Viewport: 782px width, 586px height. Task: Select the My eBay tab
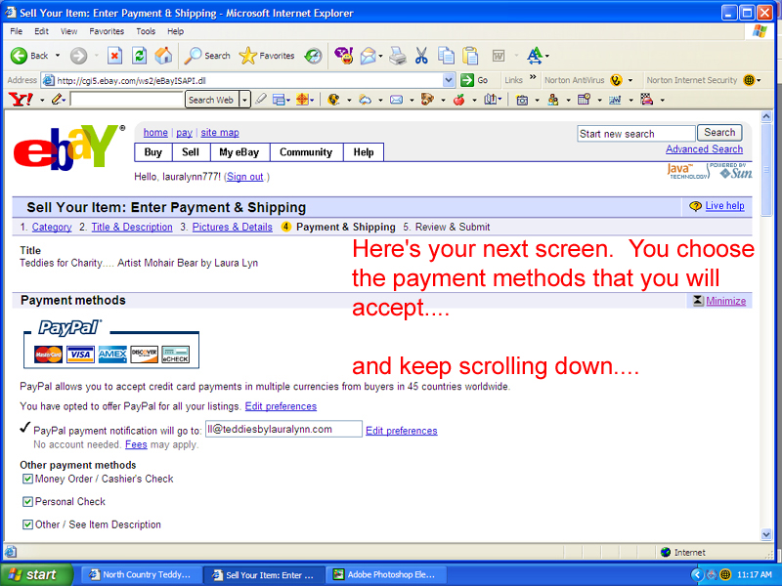pos(239,152)
